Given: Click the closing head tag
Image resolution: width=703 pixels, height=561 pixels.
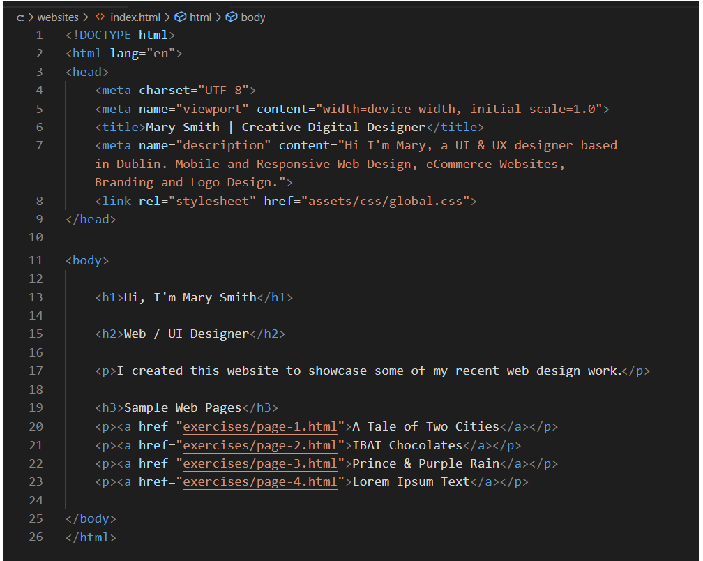Looking at the screenshot, I should point(91,219).
